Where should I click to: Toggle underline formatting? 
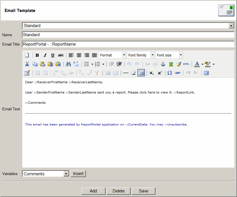[52, 55]
